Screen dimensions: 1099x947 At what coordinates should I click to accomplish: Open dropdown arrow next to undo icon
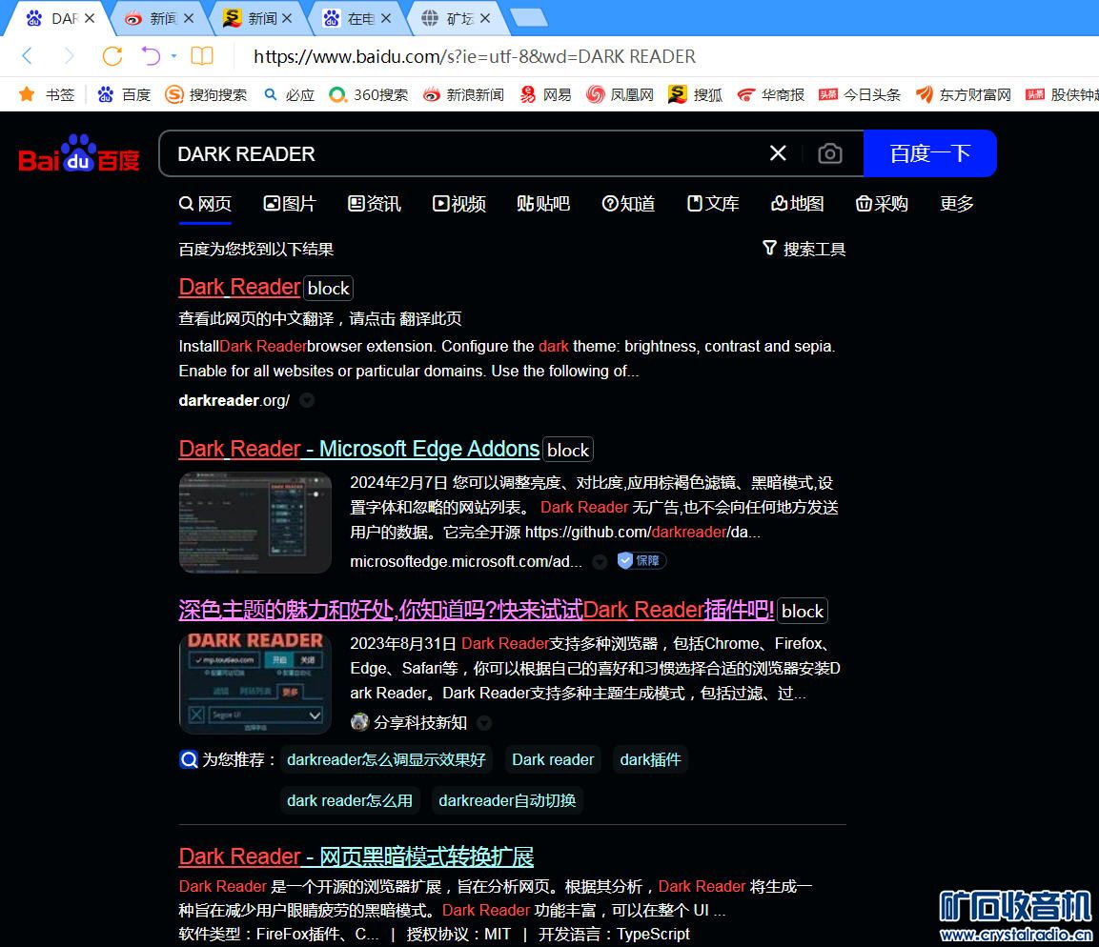pos(173,56)
